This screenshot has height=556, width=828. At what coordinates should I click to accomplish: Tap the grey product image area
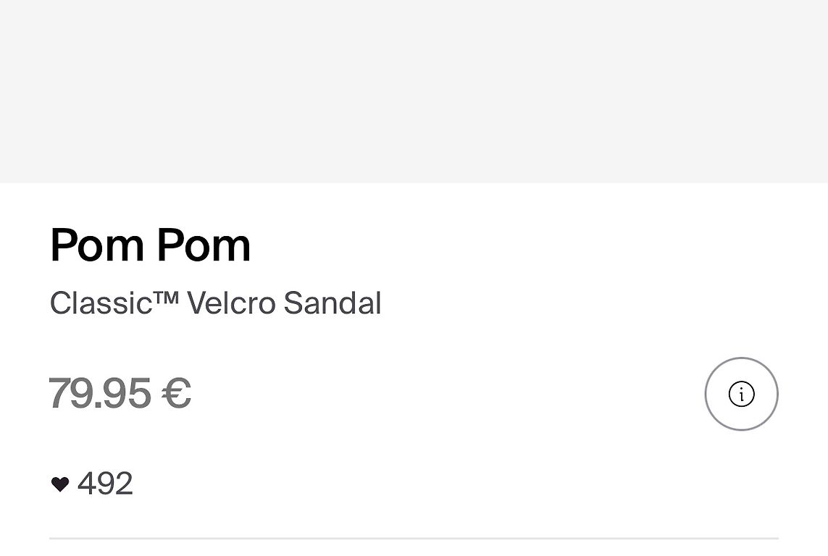(x=414, y=91)
